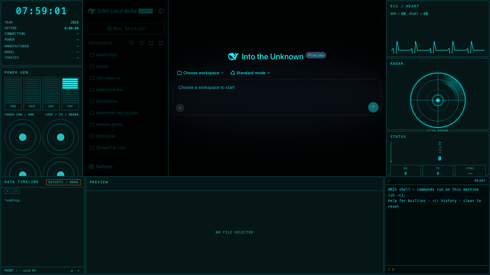Click the x icon in the MOUNT status bar
The image size is (490, 275).
click(78, 270)
